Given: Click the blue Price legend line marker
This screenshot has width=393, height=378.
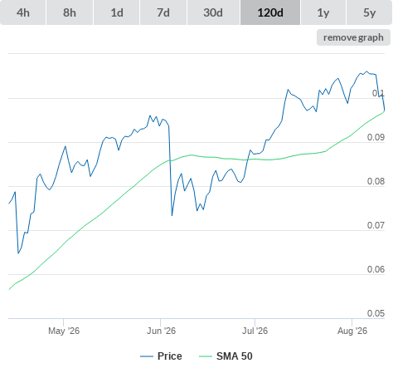Looking at the screenshot, I should click(x=147, y=356).
